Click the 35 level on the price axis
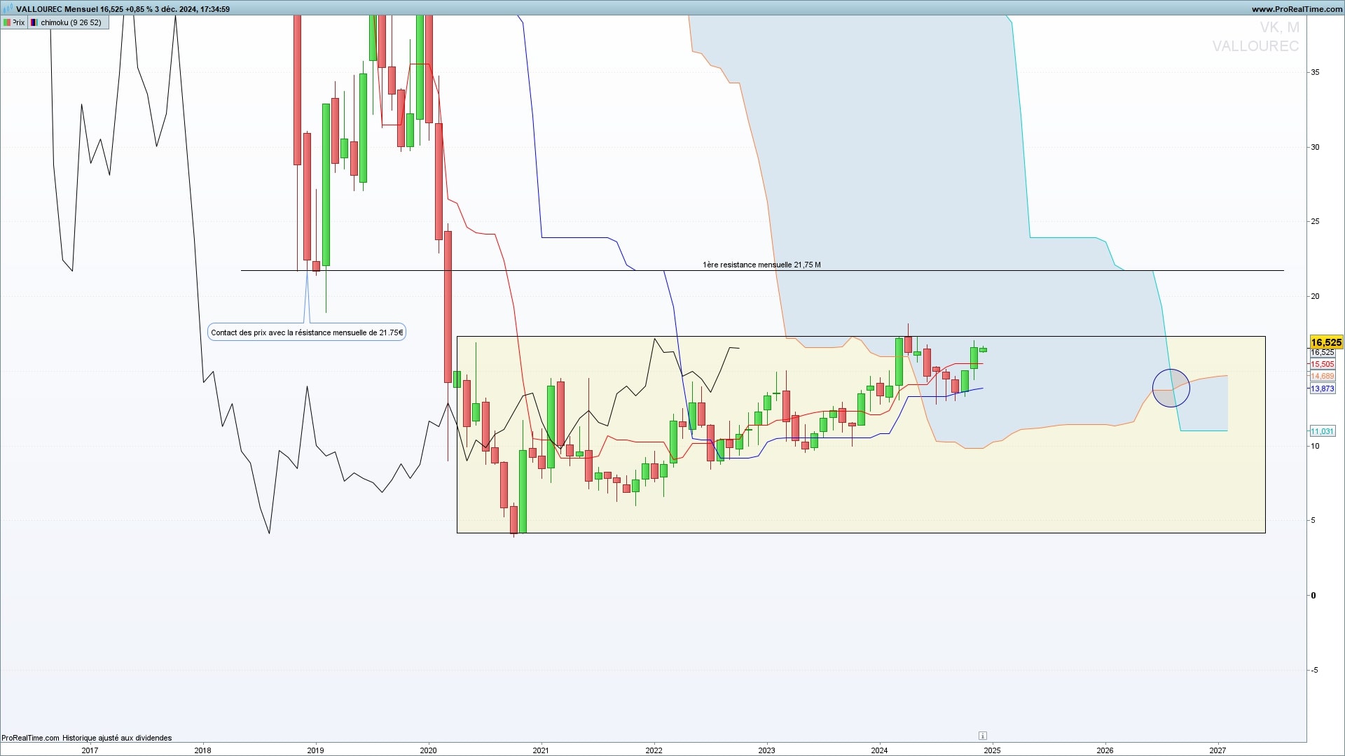Image resolution: width=1345 pixels, height=756 pixels. 1315,72
